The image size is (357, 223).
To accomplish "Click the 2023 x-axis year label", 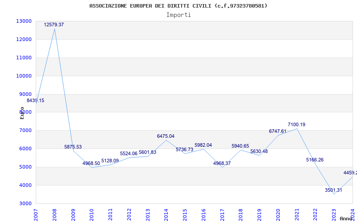I will (x=334, y=215).
